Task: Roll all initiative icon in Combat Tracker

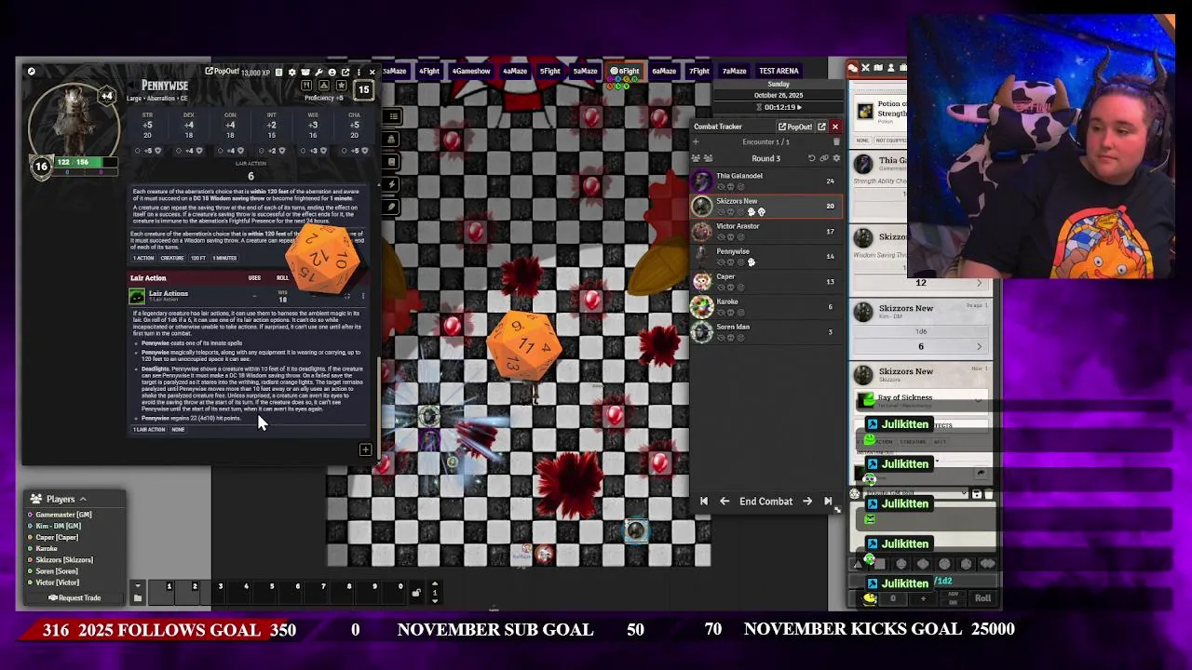Action: 696,158
